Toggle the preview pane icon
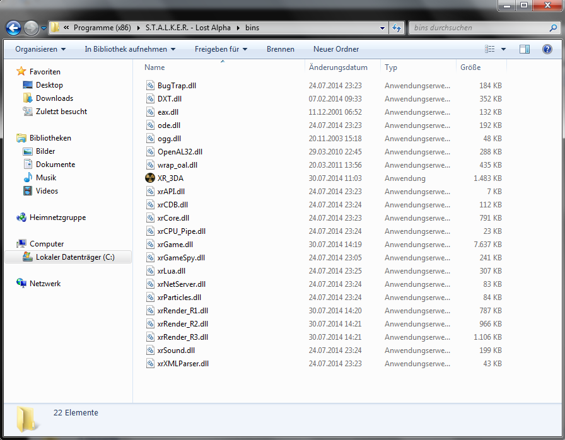565x440 pixels. [525, 49]
